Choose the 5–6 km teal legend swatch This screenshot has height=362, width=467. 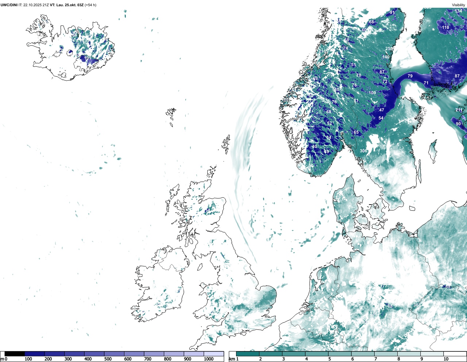[340, 354]
